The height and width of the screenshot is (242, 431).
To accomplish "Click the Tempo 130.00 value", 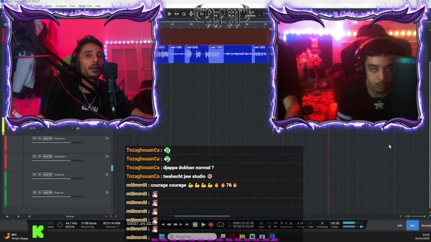I will pos(335,223).
